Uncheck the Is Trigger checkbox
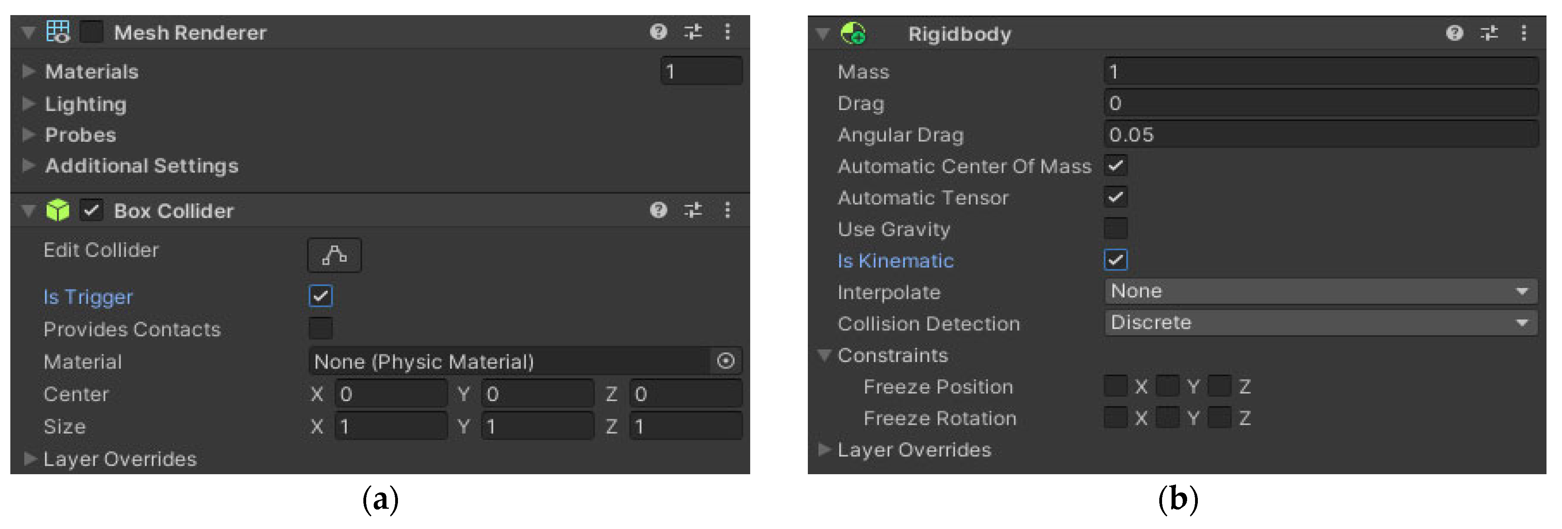Screen dimensions: 1562x529 [320, 296]
